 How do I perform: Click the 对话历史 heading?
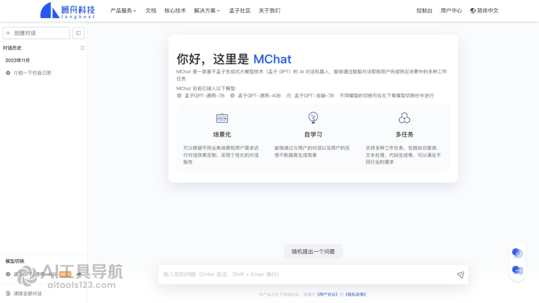click(12, 48)
